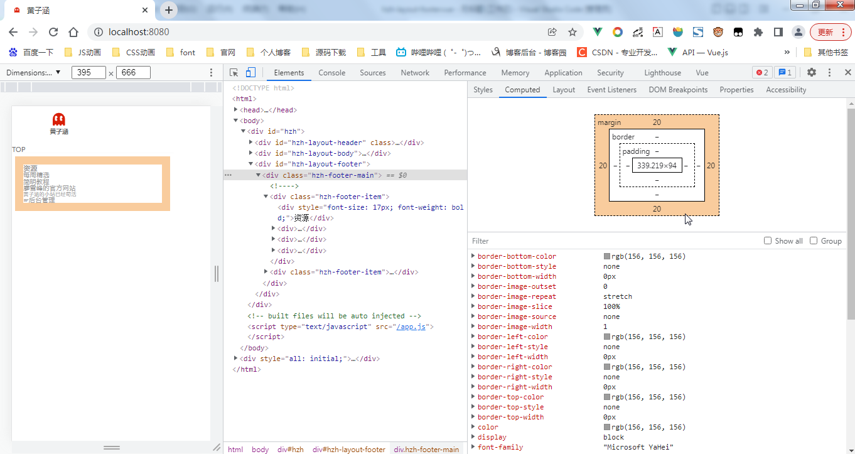Screen dimensions: 855x454
Task: Go to the browser home page
Action: [x=73, y=32]
